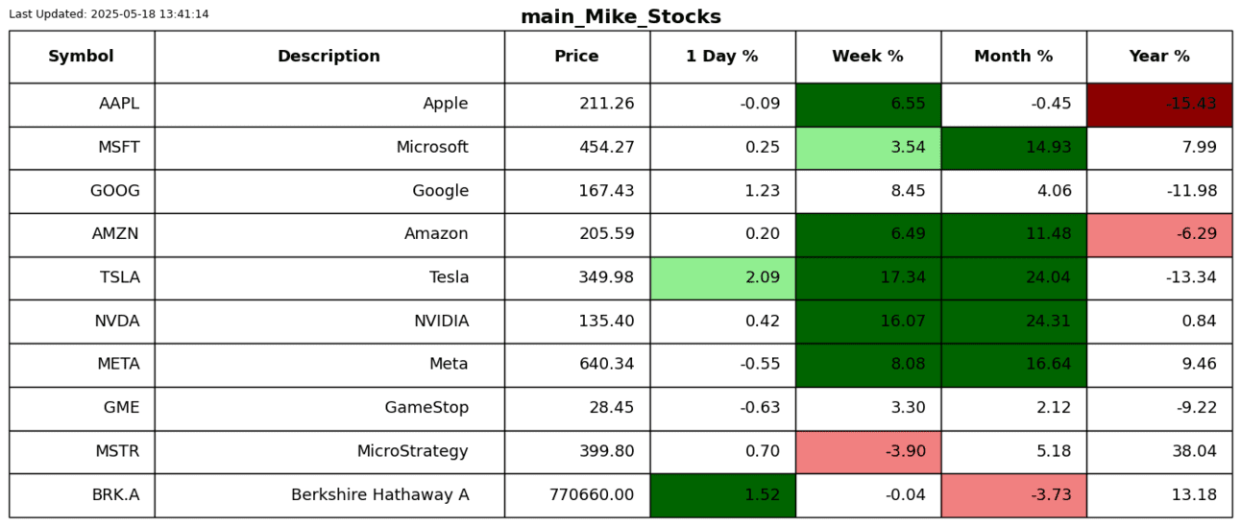Viewport: 1241px width, 526px height.
Task: Click the Symbol column header
Action: click(81, 57)
